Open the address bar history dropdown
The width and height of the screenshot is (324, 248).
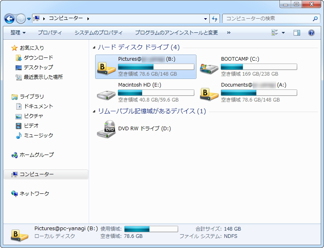(205, 19)
